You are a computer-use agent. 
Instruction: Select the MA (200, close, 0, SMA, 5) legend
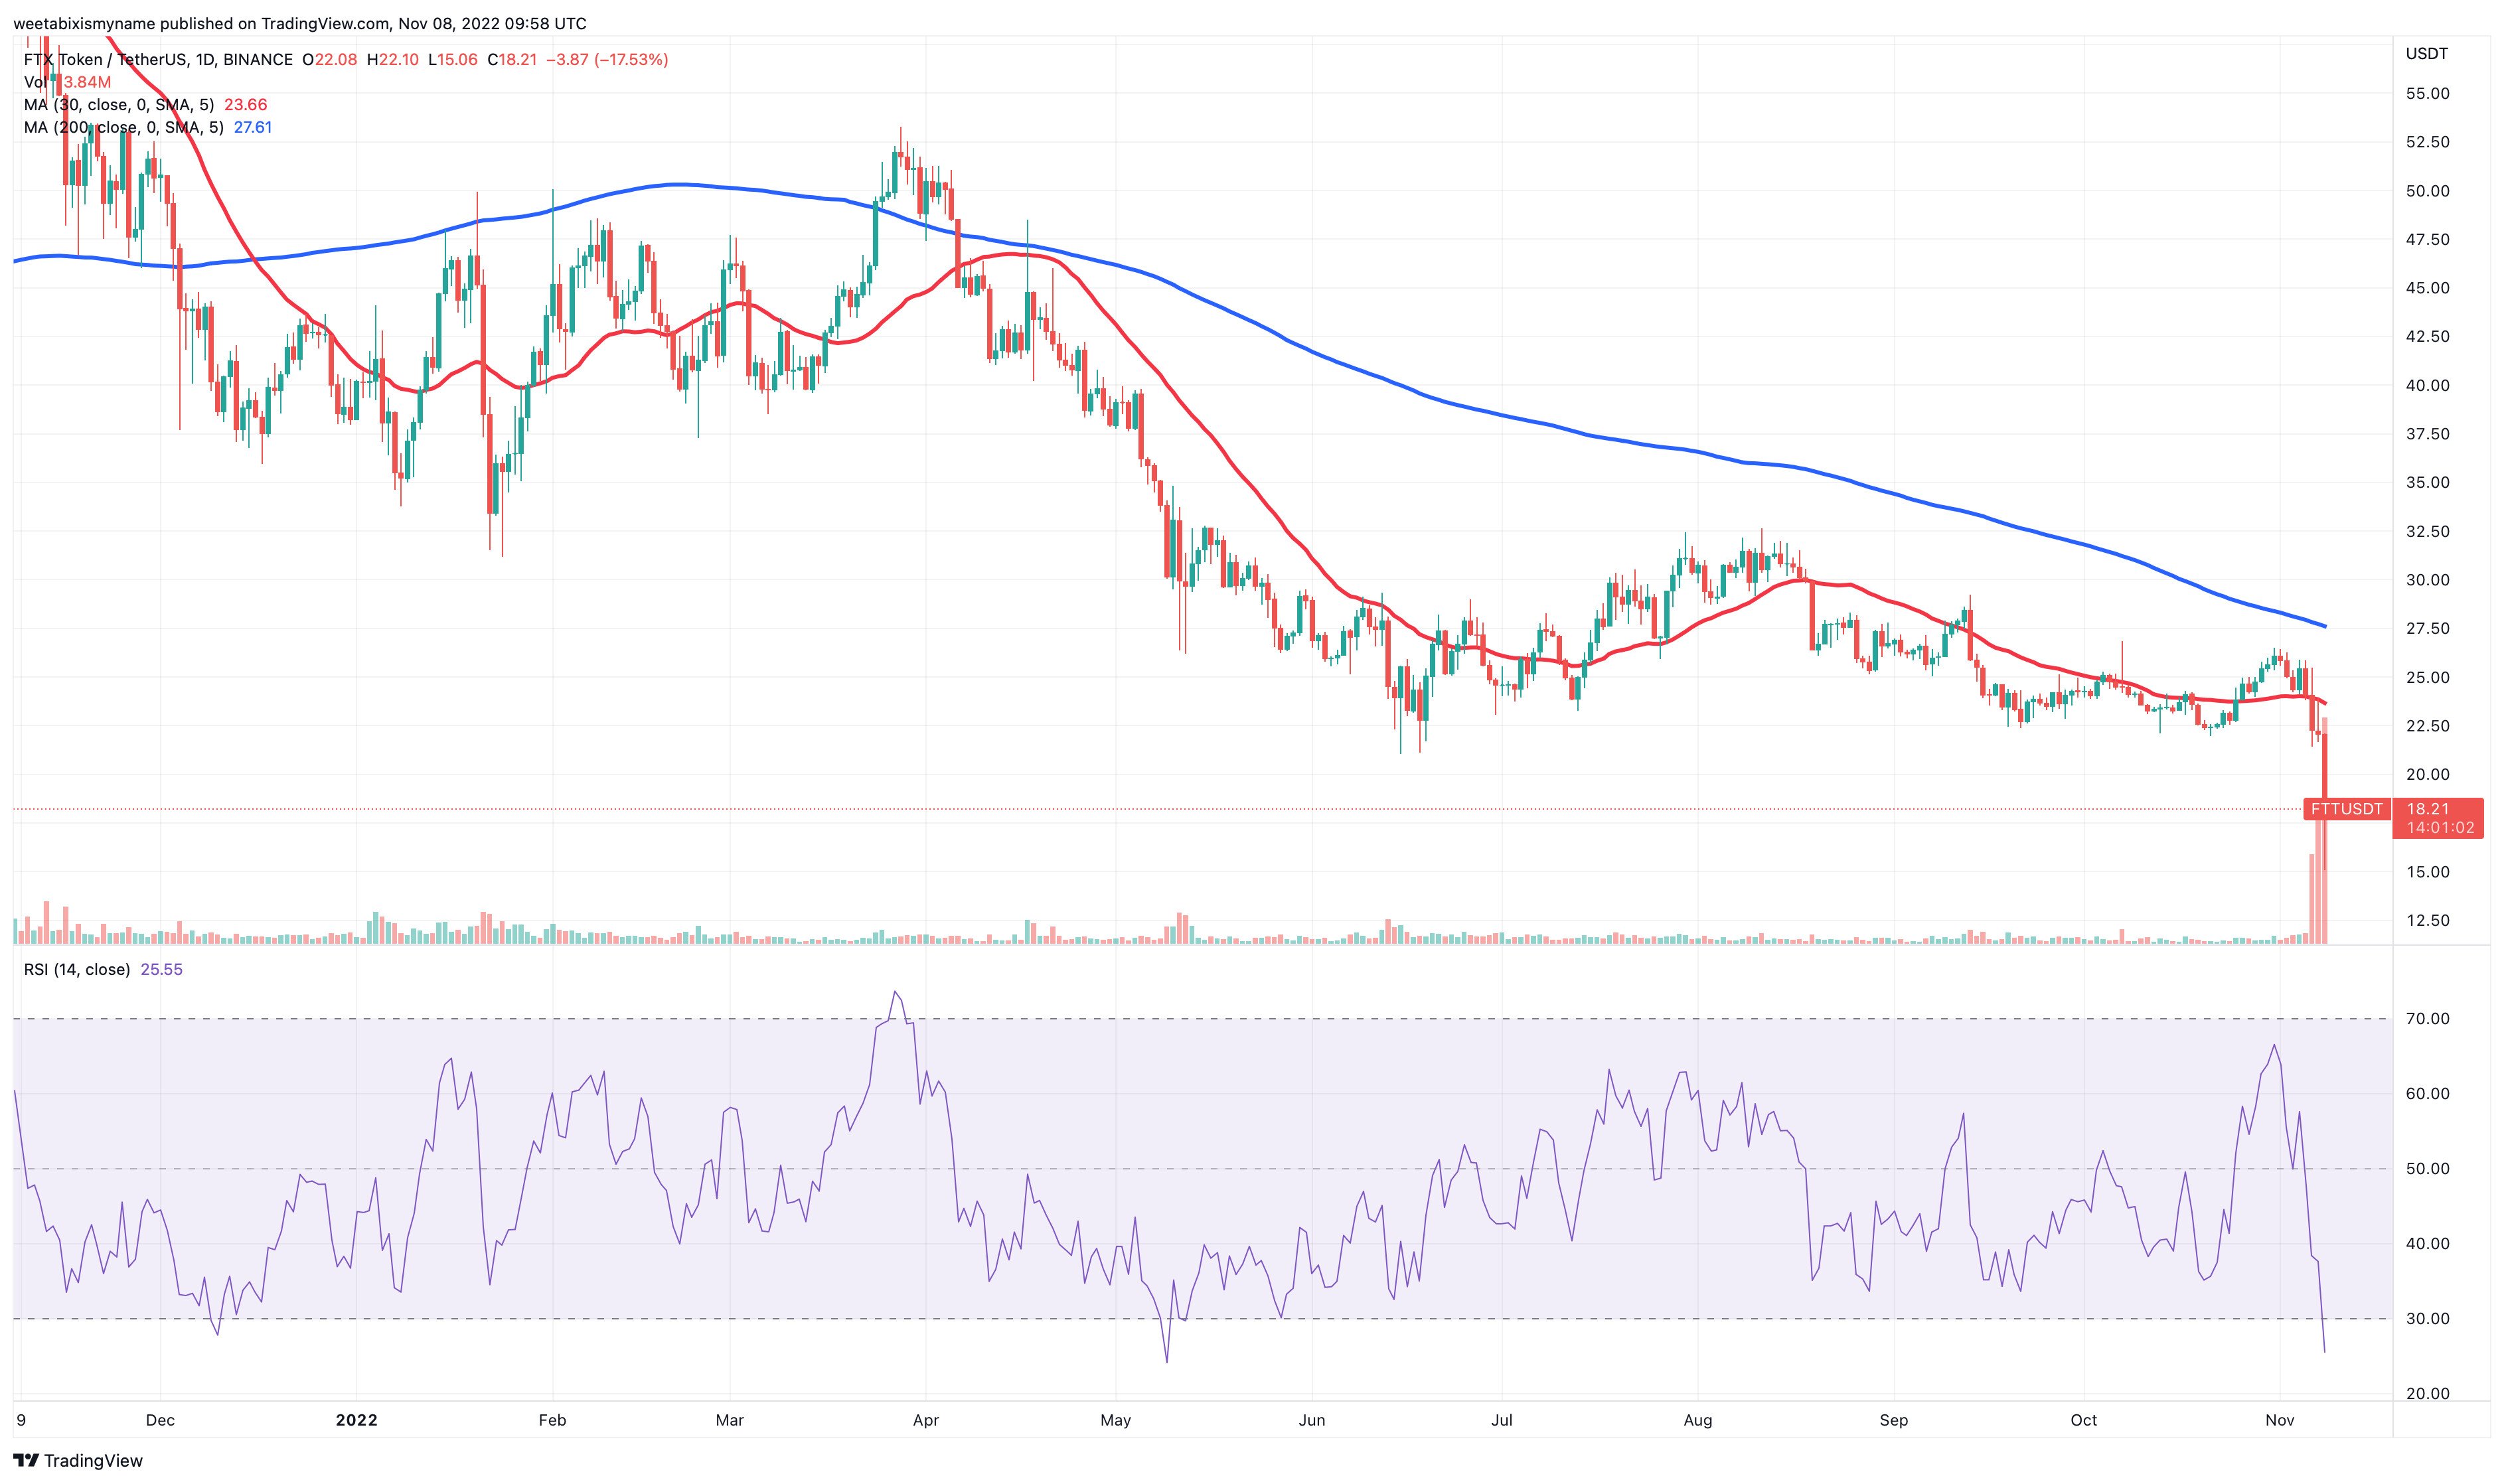point(123,127)
